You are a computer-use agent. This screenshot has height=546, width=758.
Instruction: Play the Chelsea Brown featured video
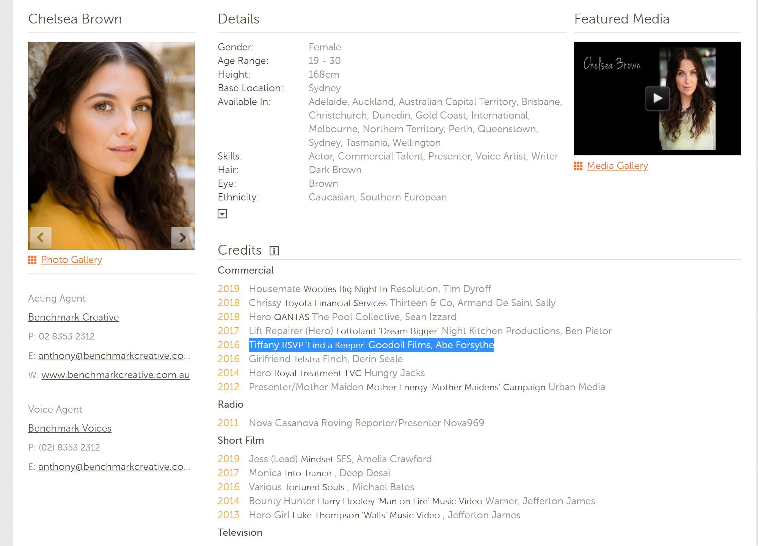[x=657, y=99]
